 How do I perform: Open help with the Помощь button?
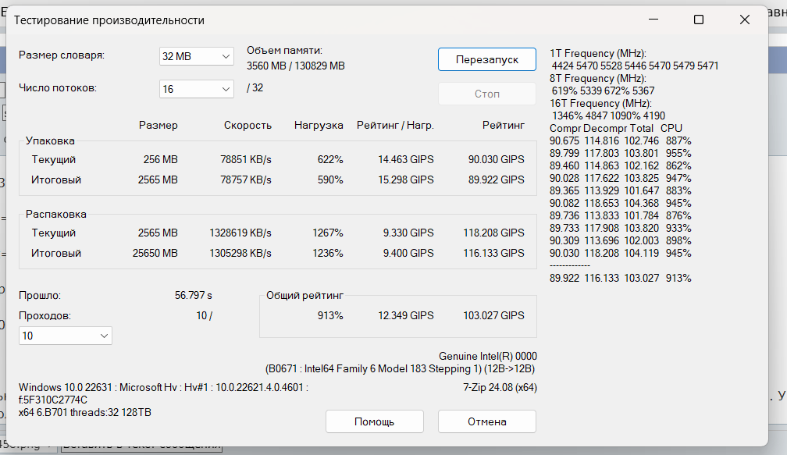pos(374,421)
